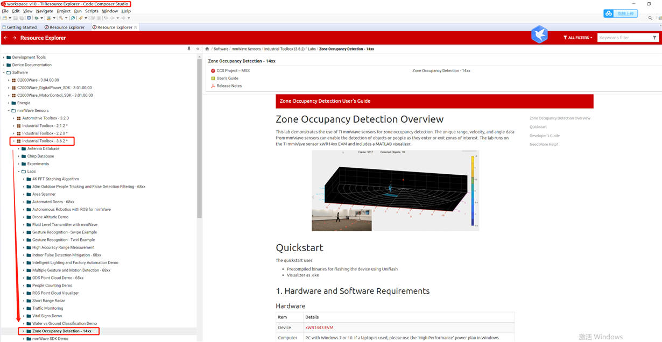
Task: Click the search magnifier toolbar icon
Action: 73,18
